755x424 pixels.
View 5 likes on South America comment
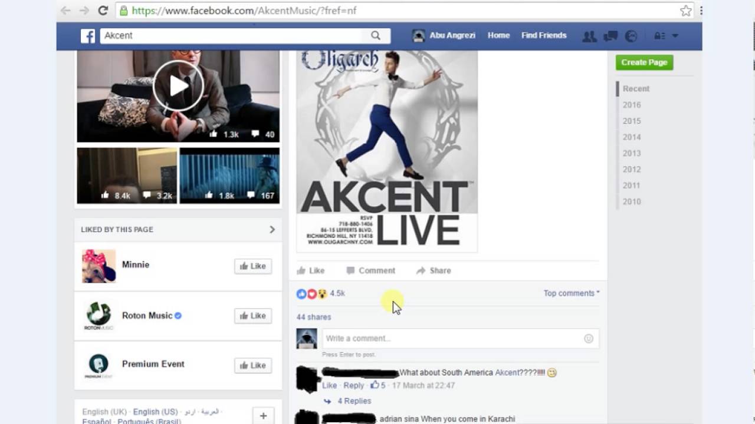click(377, 385)
